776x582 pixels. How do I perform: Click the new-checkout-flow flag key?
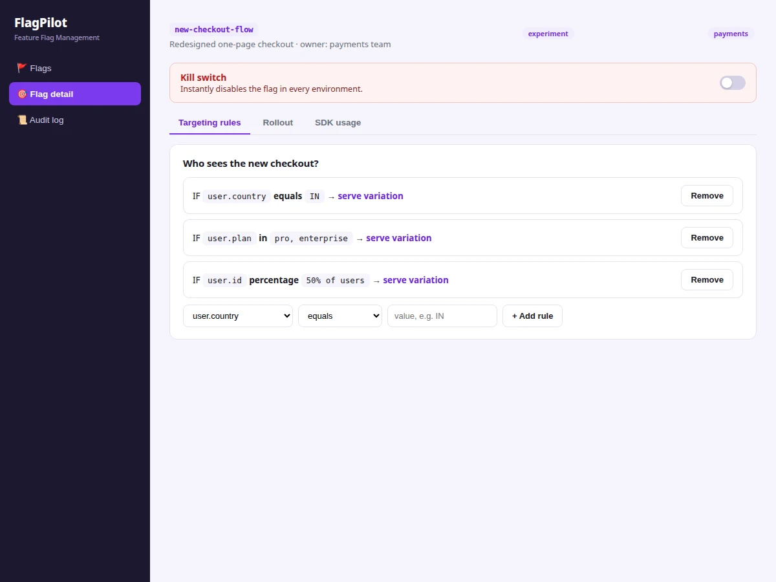pyautogui.click(x=214, y=30)
